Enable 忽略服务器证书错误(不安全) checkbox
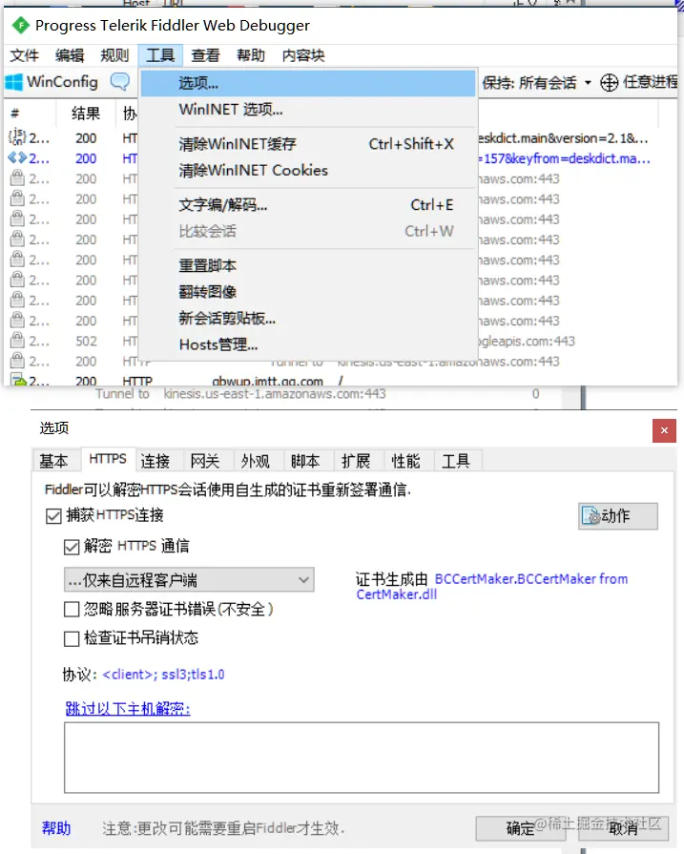The width and height of the screenshot is (684, 854). [72, 609]
